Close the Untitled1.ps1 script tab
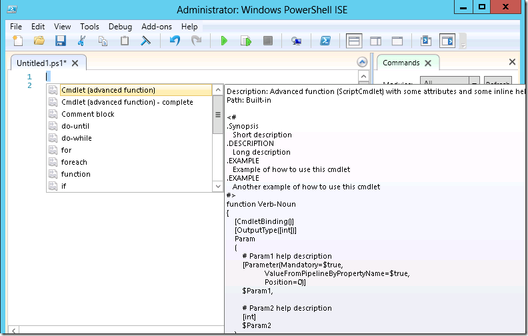The image size is (528, 336). [75, 63]
